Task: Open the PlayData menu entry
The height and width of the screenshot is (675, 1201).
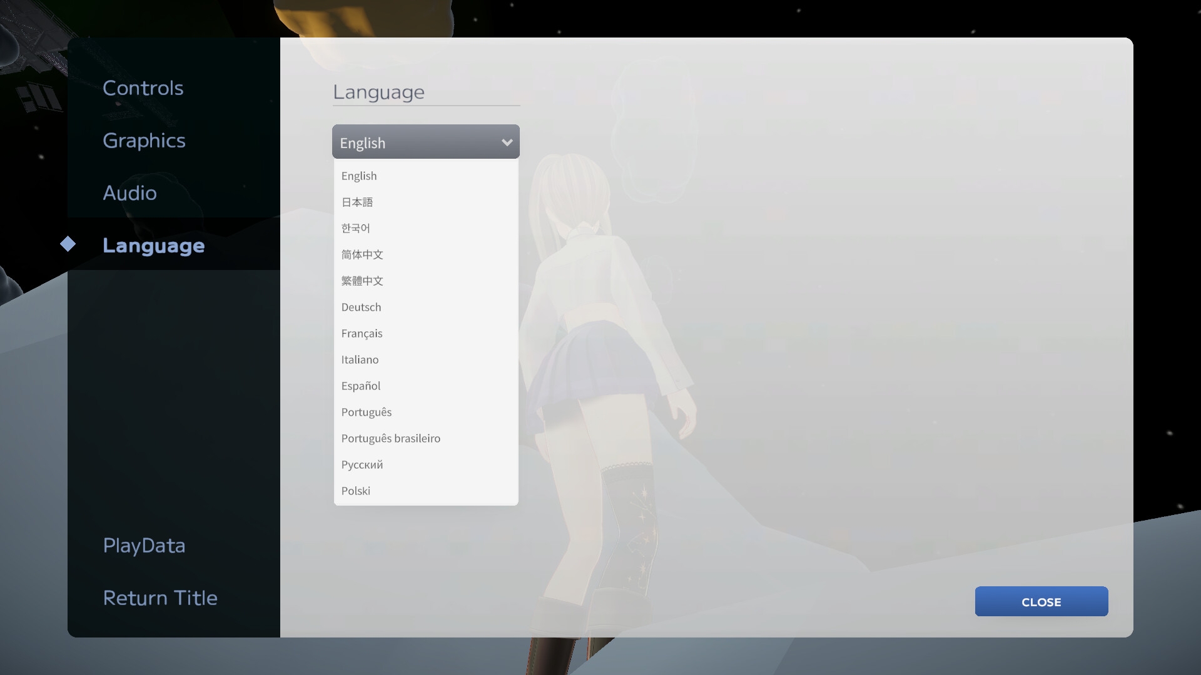Action: coord(144,546)
